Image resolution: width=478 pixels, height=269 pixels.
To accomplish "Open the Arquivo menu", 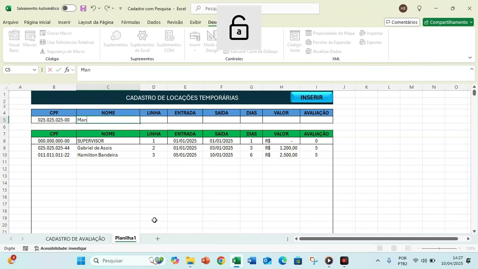I will click(x=10, y=22).
